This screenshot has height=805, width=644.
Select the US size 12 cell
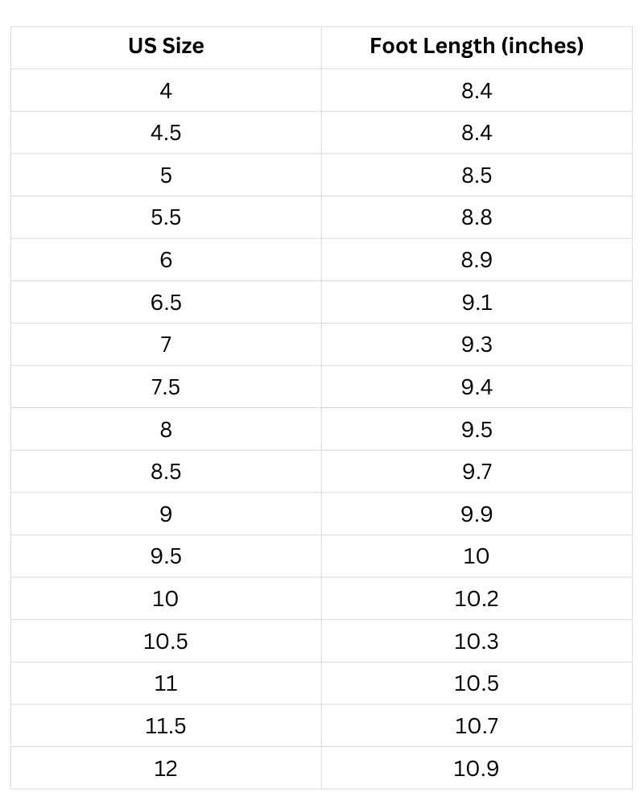[166, 768]
